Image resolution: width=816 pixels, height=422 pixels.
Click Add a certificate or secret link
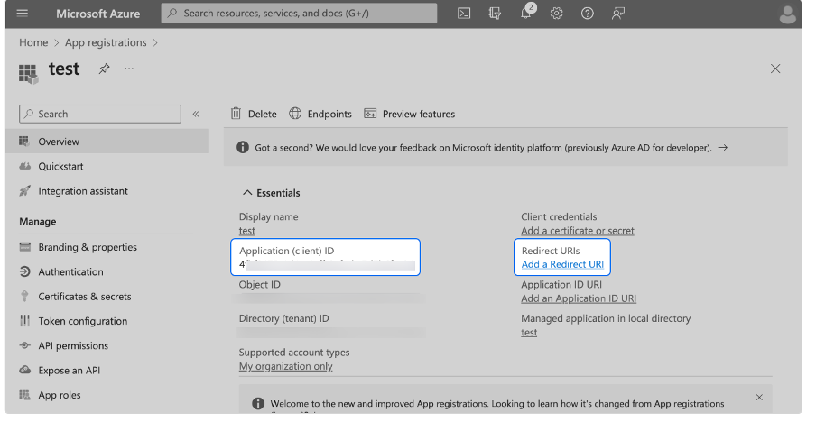[577, 231]
